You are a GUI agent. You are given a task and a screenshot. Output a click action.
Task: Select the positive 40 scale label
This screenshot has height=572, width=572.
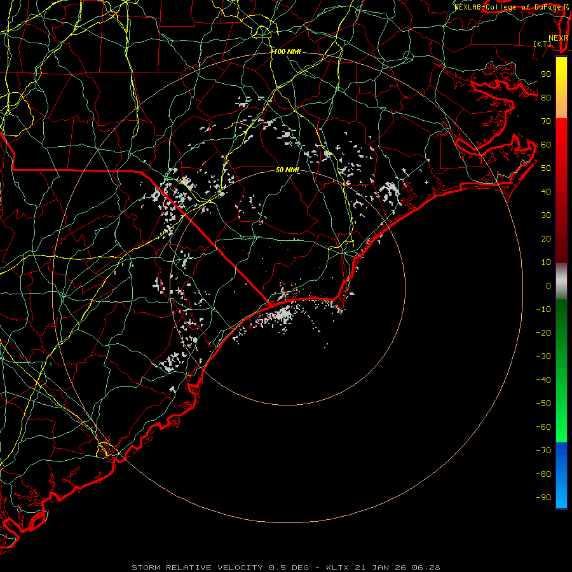coord(546,192)
